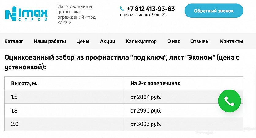This screenshot has width=256, height=138.
Task: Select the от 2990 руб. price cell
Action: click(x=145, y=111)
